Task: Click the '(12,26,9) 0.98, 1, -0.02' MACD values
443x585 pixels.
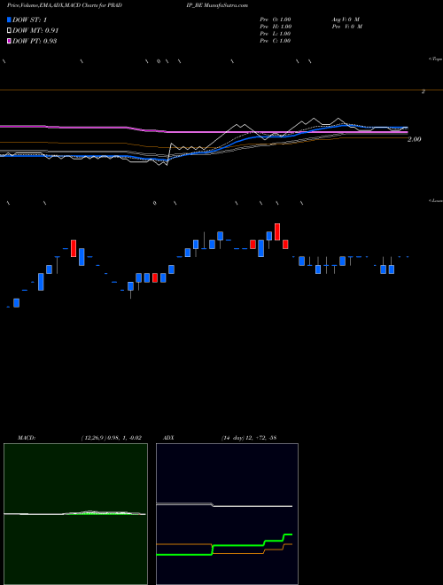Action: [111, 438]
